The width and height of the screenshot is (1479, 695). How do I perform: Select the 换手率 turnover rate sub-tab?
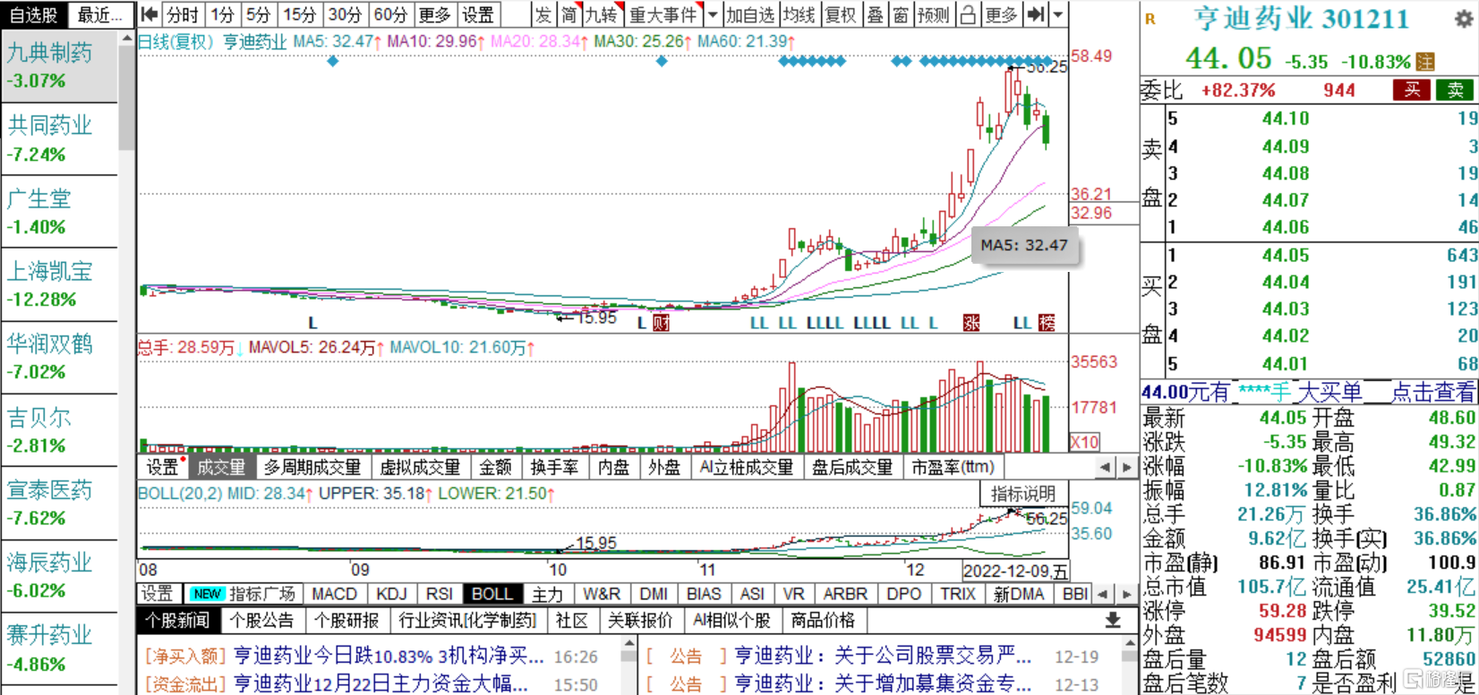(554, 467)
